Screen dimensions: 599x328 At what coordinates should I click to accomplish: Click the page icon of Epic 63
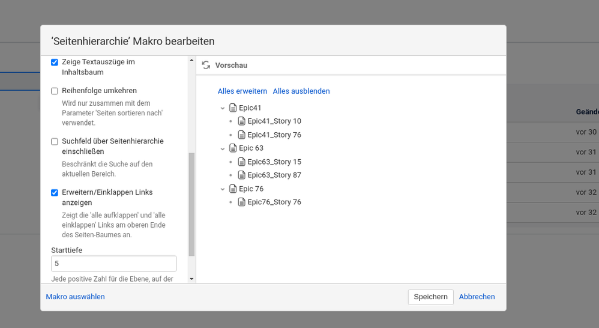tap(233, 148)
